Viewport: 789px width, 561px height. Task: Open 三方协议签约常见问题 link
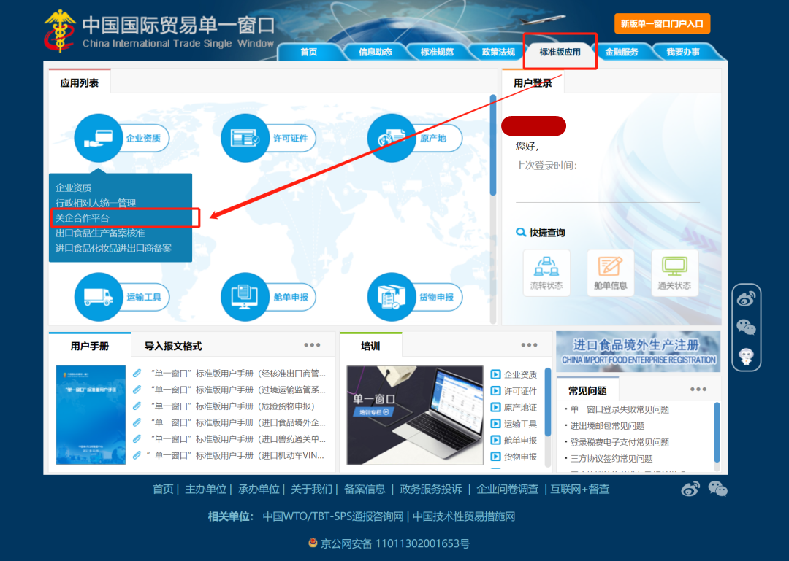click(x=611, y=458)
